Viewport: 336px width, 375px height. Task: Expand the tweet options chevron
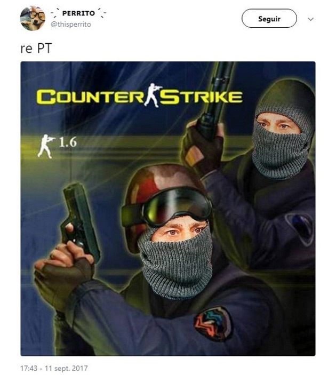point(310,19)
